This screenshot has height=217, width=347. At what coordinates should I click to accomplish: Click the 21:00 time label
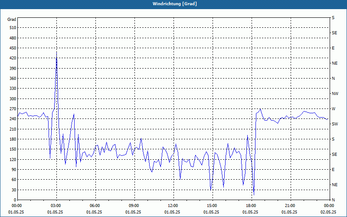289,206
